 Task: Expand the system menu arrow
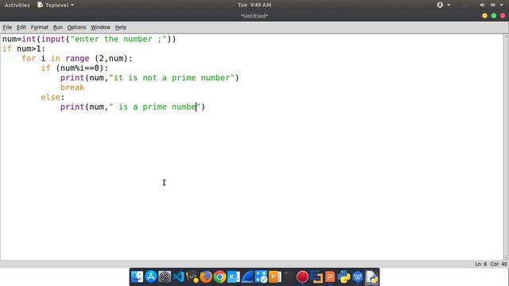[x=502, y=5]
